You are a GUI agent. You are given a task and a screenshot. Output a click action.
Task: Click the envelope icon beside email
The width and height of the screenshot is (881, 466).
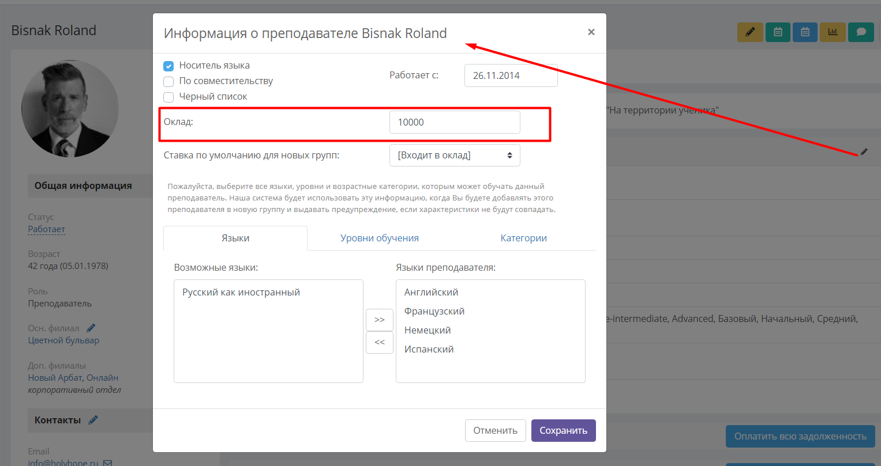[x=107, y=463]
